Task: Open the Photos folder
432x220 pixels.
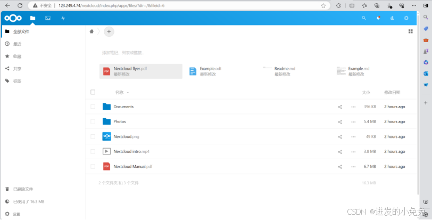Action: (120, 121)
